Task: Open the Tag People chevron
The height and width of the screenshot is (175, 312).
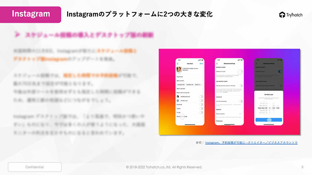Action: tap(202, 77)
